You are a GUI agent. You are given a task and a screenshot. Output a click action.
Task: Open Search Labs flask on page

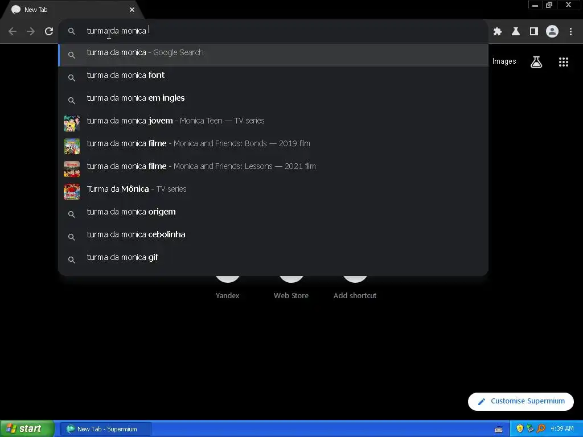click(x=536, y=61)
